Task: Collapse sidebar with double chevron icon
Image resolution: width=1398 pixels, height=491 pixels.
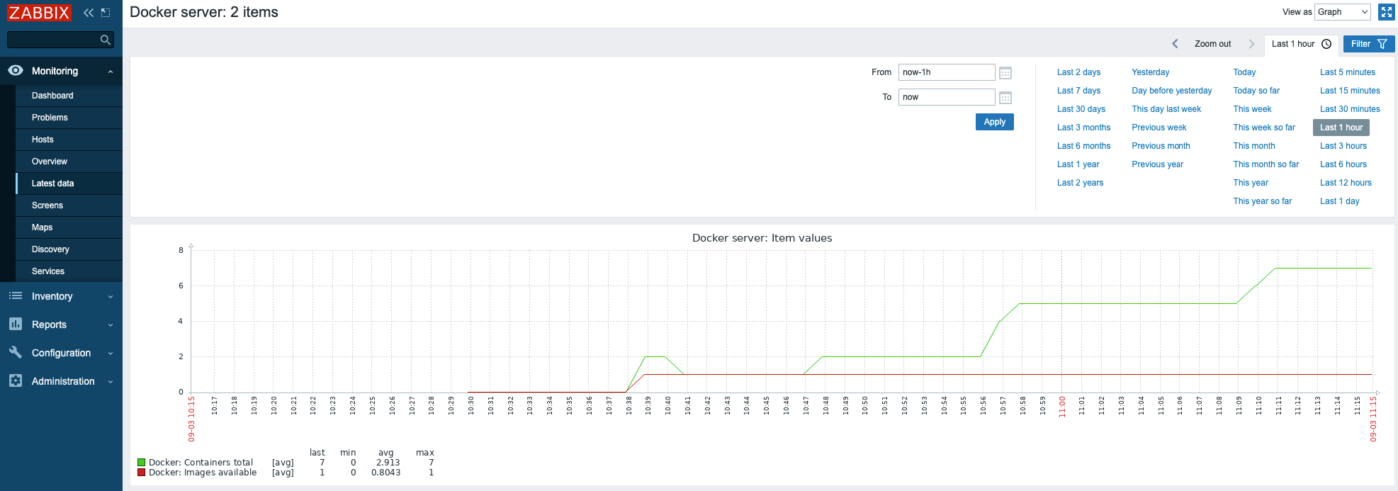Action: [x=89, y=12]
